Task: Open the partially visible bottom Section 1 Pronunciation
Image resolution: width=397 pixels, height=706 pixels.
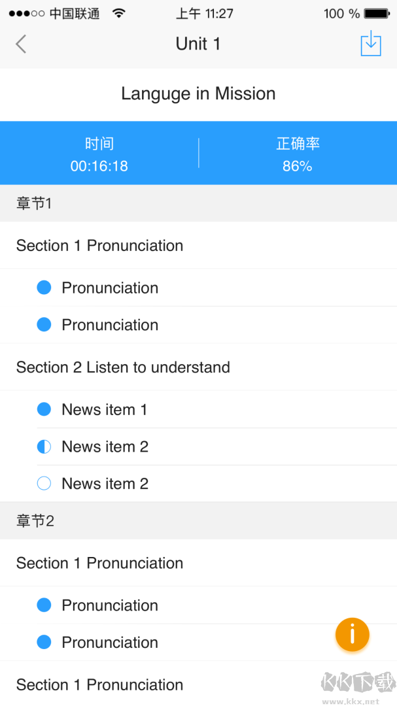Action: pos(99,684)
